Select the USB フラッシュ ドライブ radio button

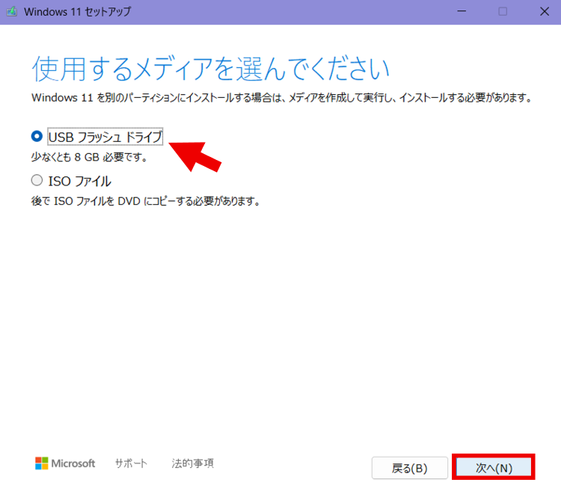click(x=37, y=136)
